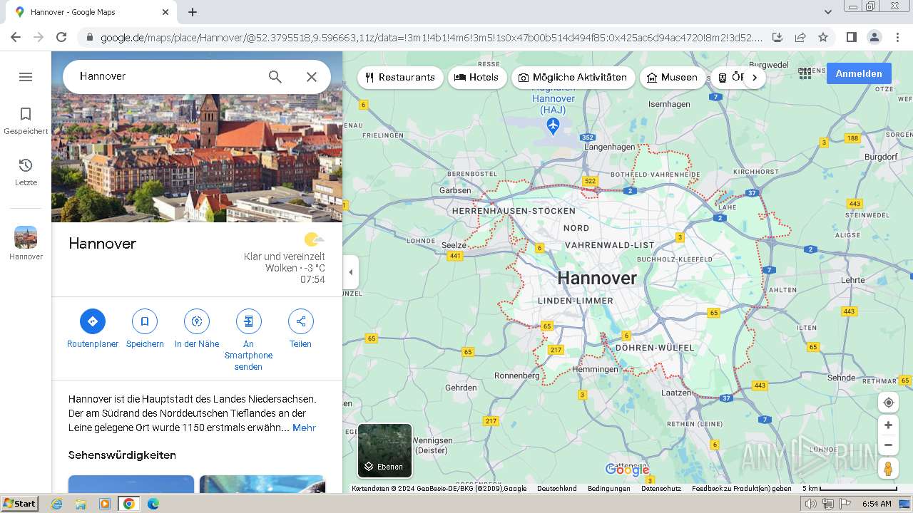
Task: Open the Chrome profile avatar
Action: [x=874, y=38]
